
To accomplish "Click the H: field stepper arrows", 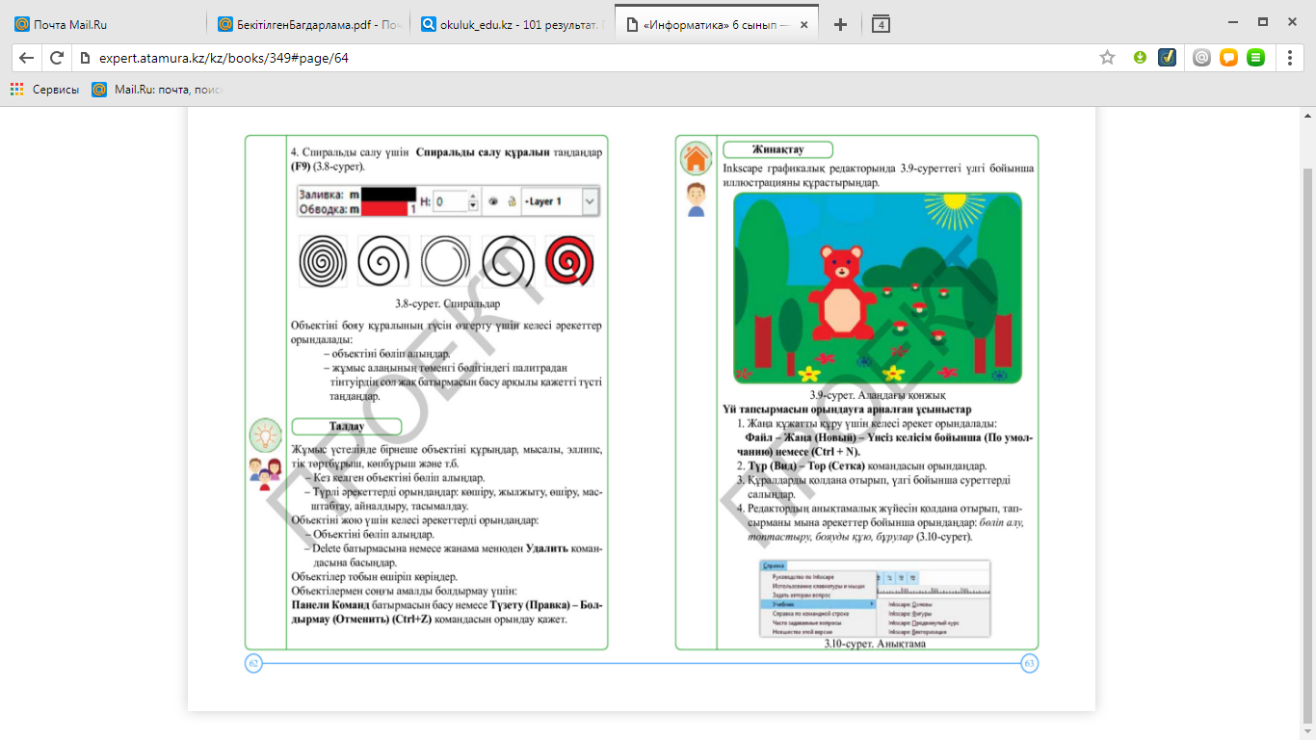I will coord(473,202).
